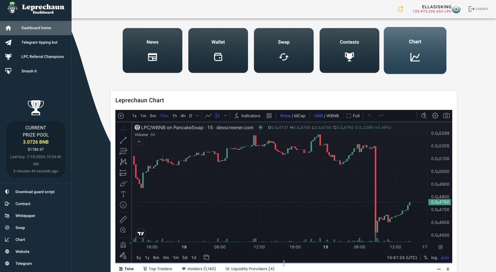
Task: Set chart range to 6m
Action: pyautogui.click(x=156, y=258)
